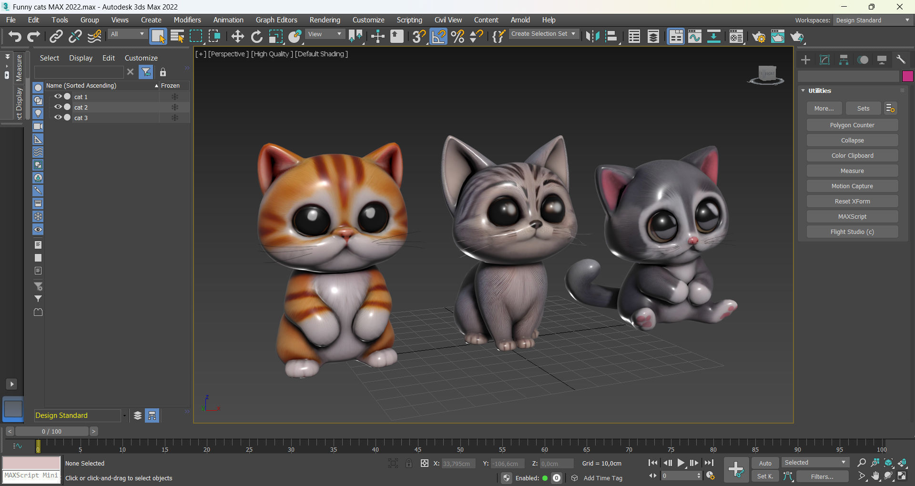Open the Arnold menu
The width and height of the screenshot is (915, 486).
click(x=520, y=20)
